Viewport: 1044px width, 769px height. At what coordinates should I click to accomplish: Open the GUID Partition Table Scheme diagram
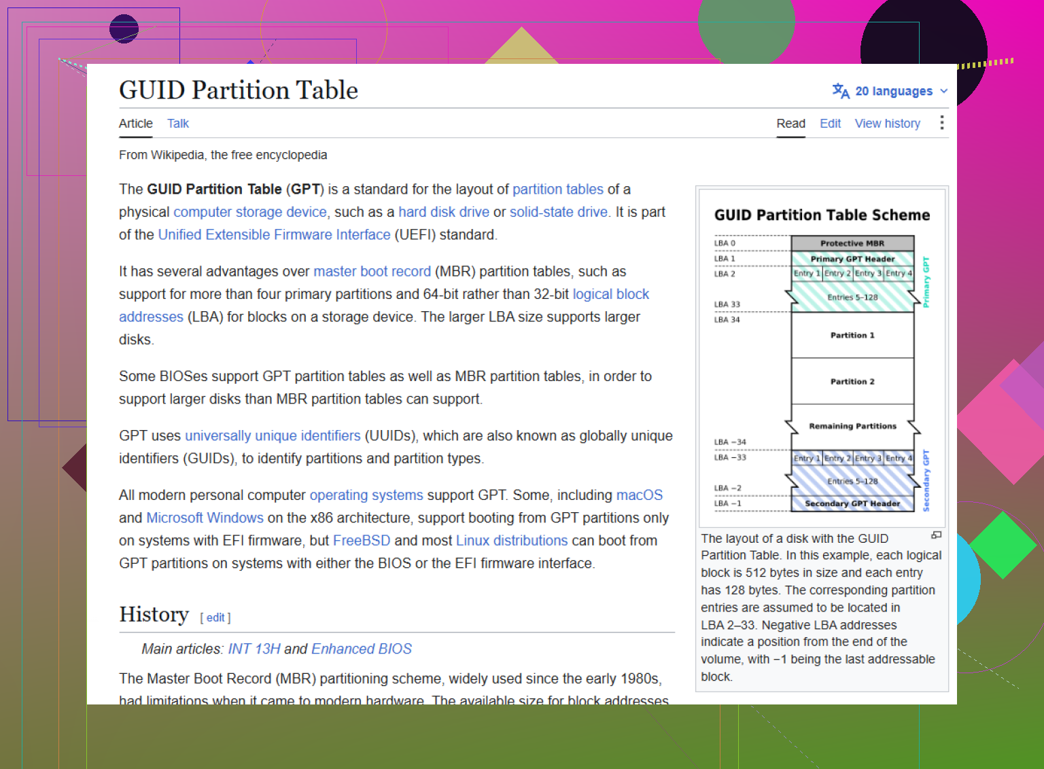pos(822,358)
